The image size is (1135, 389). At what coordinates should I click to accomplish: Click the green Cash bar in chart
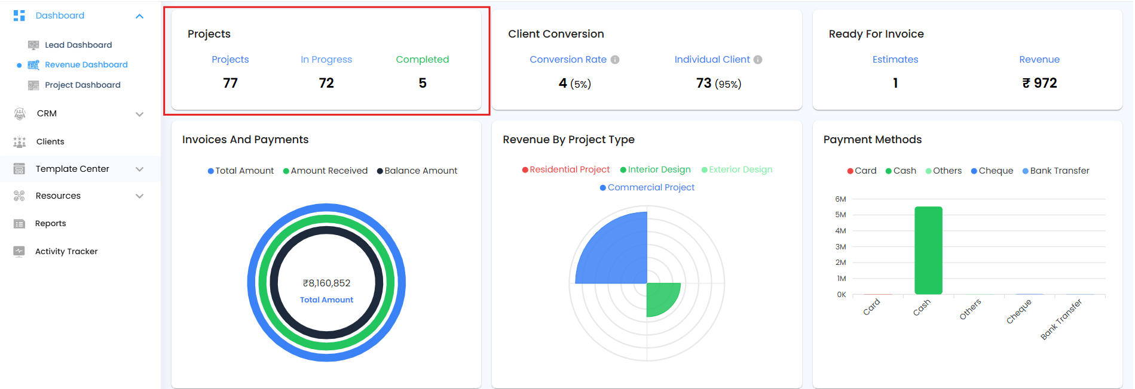[928, 251]
